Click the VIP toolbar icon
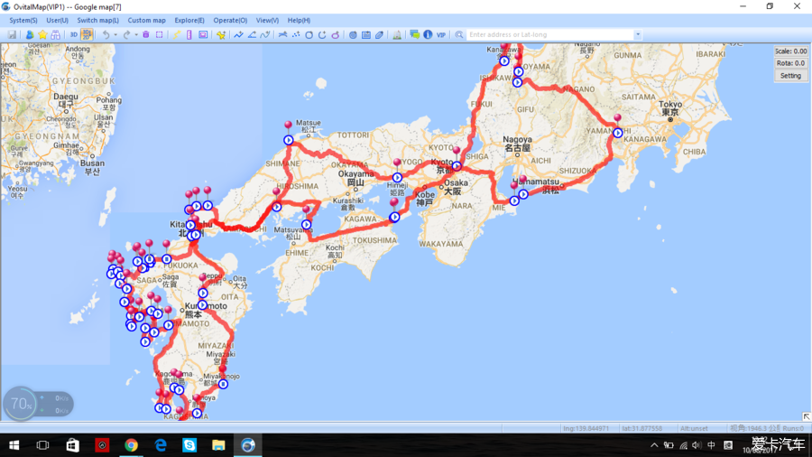Screen dimensions: 812x457 (441, 34)
